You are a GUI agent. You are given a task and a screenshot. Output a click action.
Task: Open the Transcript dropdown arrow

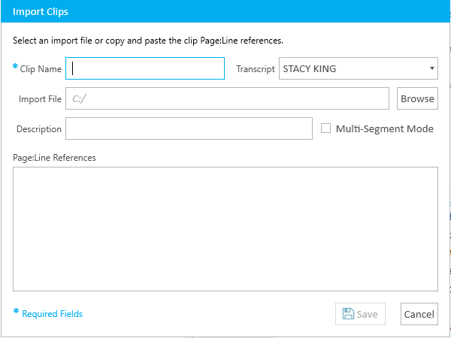click(x=431, y=68)
